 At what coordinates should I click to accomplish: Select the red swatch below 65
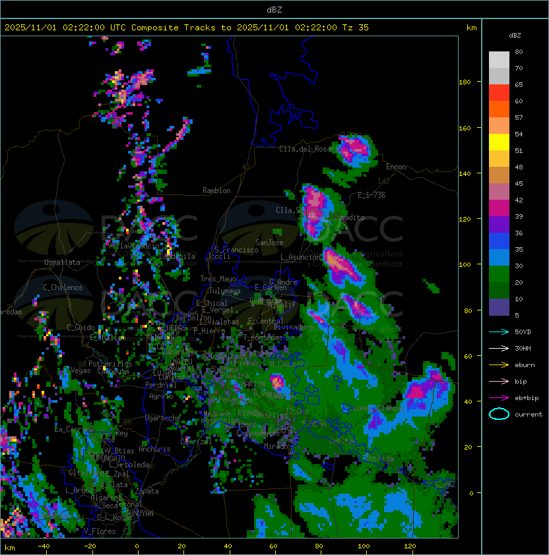499,93
